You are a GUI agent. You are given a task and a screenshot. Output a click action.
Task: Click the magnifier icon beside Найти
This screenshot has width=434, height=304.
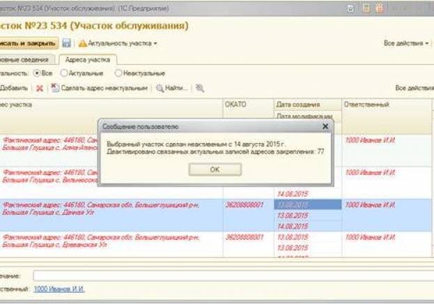click(x=160, y=89)
